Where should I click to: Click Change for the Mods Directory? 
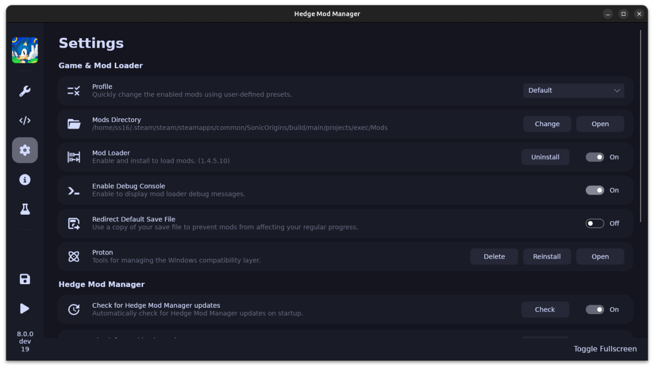(547, 124)
